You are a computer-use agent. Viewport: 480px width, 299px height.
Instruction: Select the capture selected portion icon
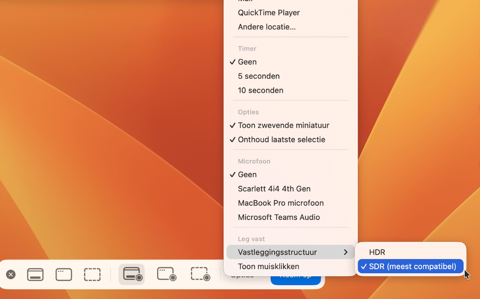coord(92,275)
